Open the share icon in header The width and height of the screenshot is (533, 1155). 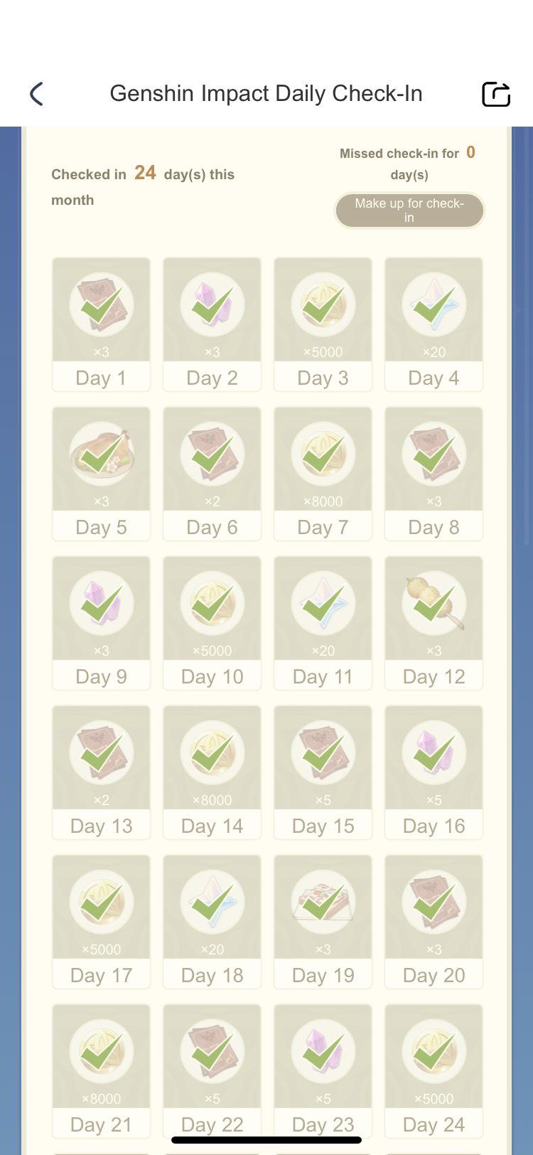(x=496, y=94)
